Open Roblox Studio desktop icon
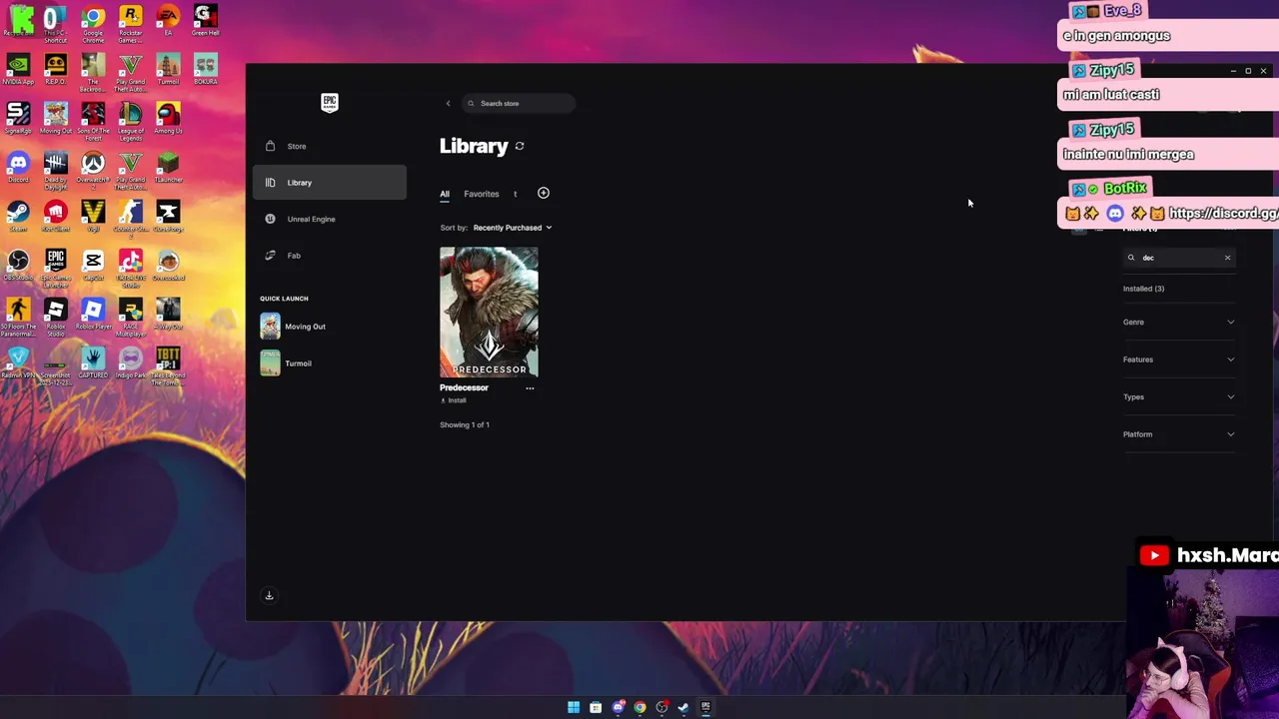The width and height of the screenshot is (1279, 719). 55,318
